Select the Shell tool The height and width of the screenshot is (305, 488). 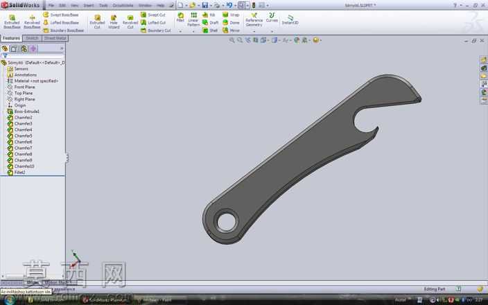[x=210, y=31]
